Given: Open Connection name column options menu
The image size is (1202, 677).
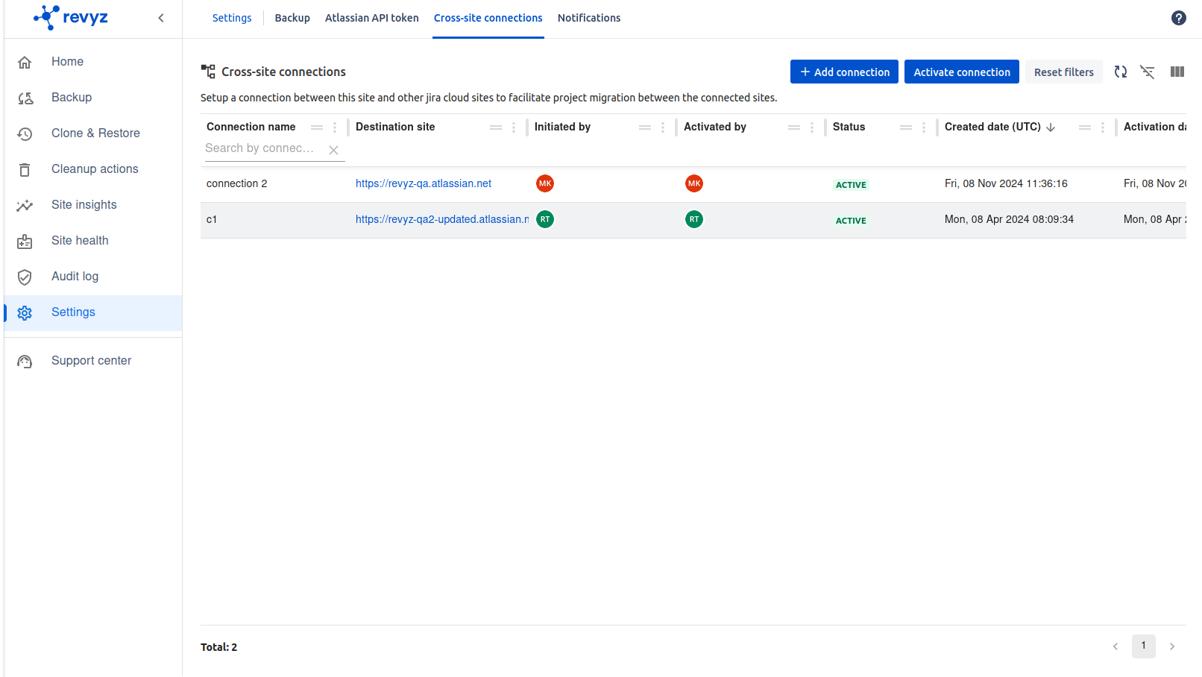Looking at the screenshot, I should tap(335, 127).
